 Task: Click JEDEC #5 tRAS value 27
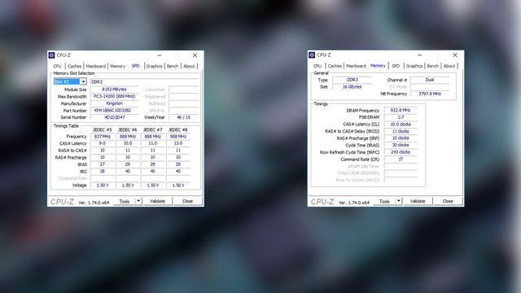click(103, 164)
